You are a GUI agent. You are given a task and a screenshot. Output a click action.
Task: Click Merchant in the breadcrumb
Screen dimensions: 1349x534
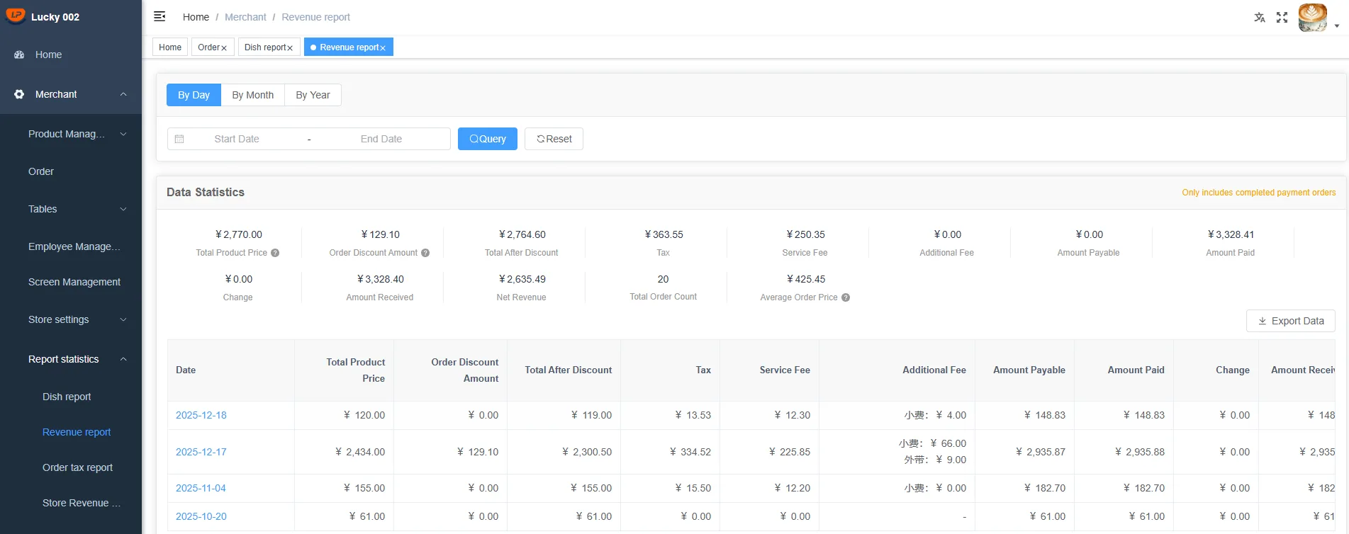245,17
